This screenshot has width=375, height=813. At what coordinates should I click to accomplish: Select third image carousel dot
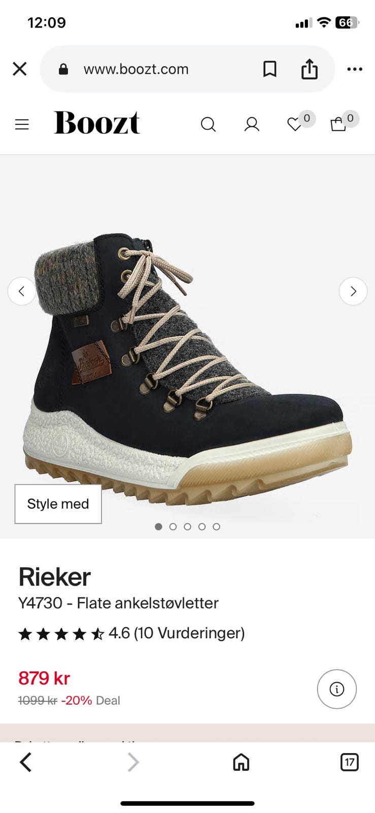coord(187,527)
